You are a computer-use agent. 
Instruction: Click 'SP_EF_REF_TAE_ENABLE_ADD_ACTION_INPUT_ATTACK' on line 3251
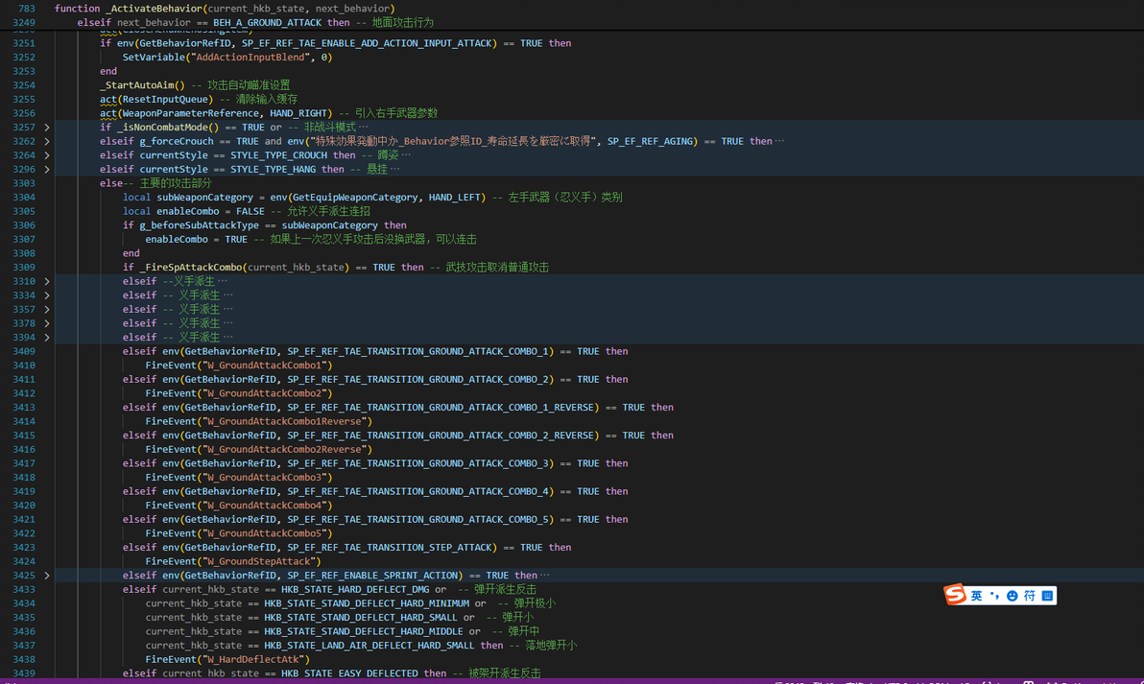pyautogui.click(x=367, y=43)
